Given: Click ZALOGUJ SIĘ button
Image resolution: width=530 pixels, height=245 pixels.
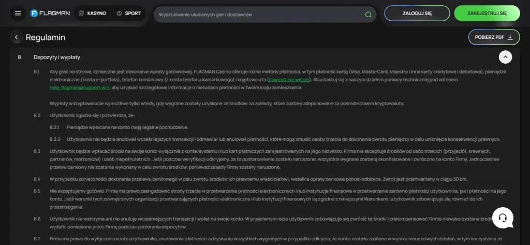Looking at the screenshot, I should pyautogui.click(x=417, y=13).
